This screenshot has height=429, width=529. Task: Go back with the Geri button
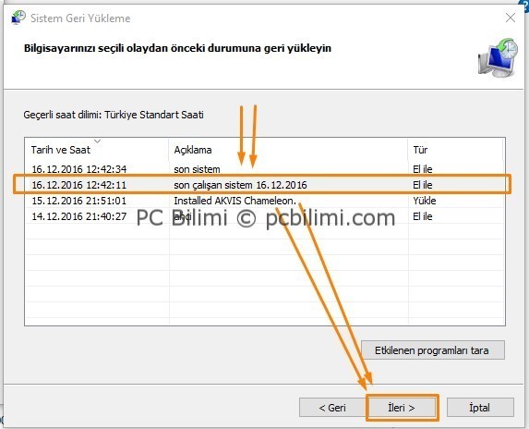332,408
